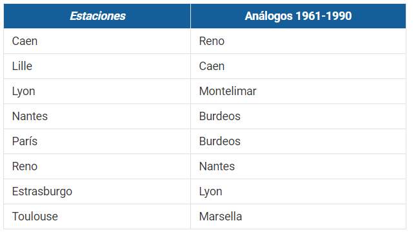Click Caen analog in Lille row
This screenshot has height=239, width=418.
[x=298, y=66]
